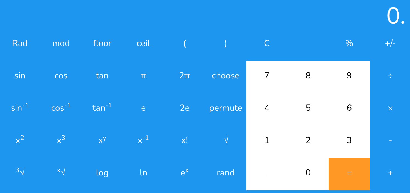Select the square root function
The image size is (410, 193).
click(x=226, y=140)
